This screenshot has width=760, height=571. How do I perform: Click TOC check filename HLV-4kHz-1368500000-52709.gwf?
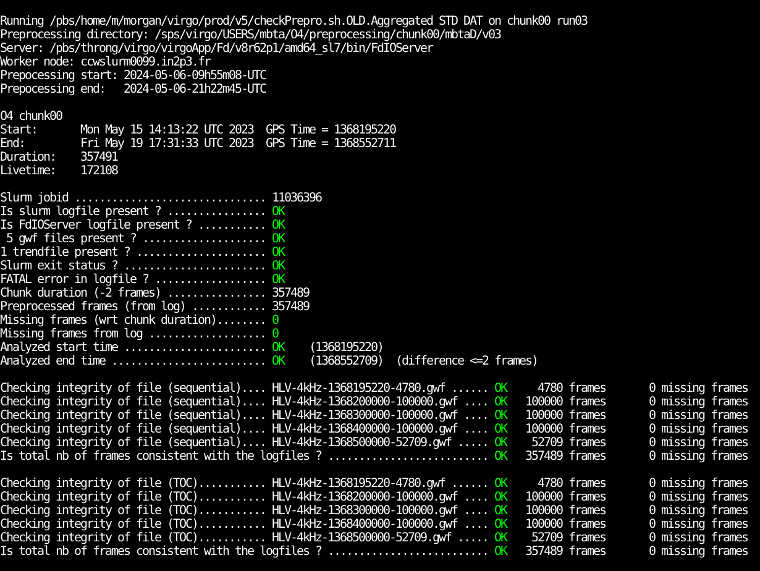(361, 538)
